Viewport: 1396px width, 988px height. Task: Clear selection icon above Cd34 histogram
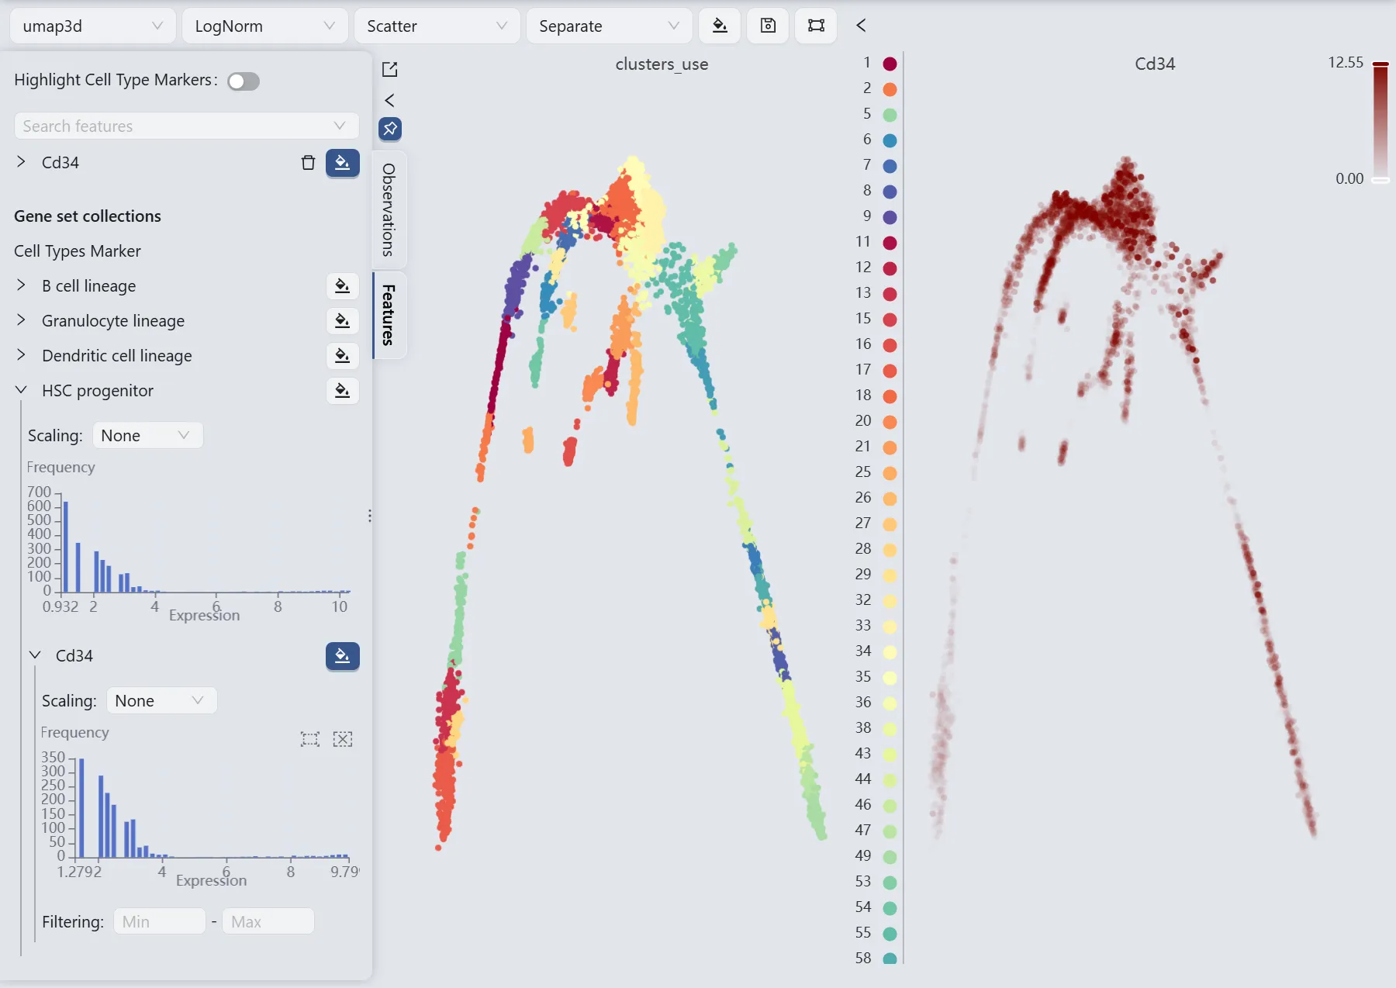click(342, 739)
